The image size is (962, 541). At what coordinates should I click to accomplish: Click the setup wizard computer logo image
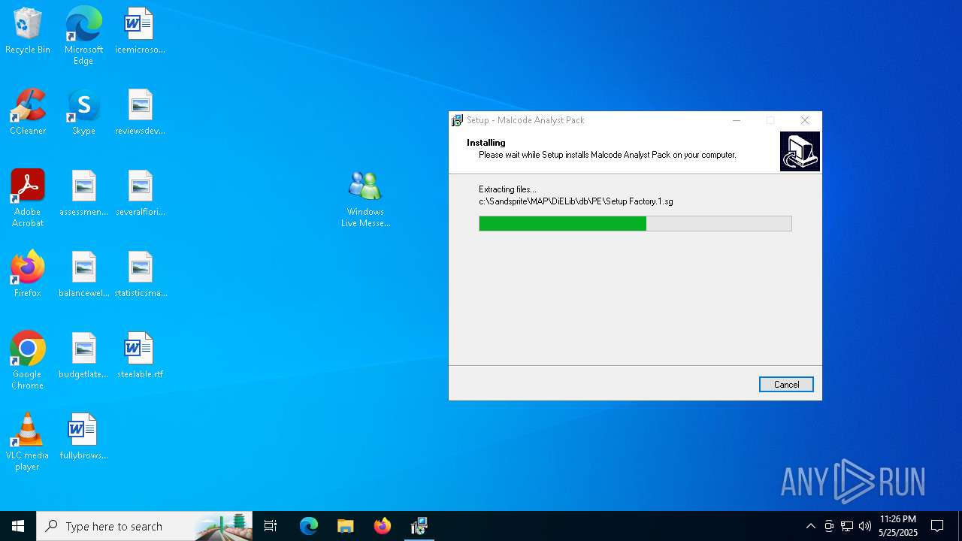[800, 151]
